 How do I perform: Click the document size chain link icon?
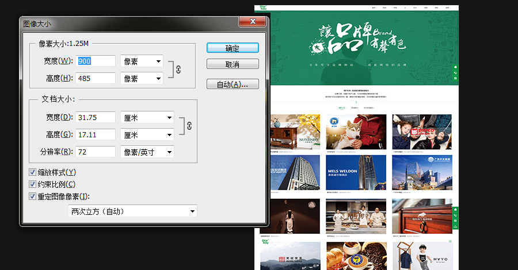coord(189,126)
